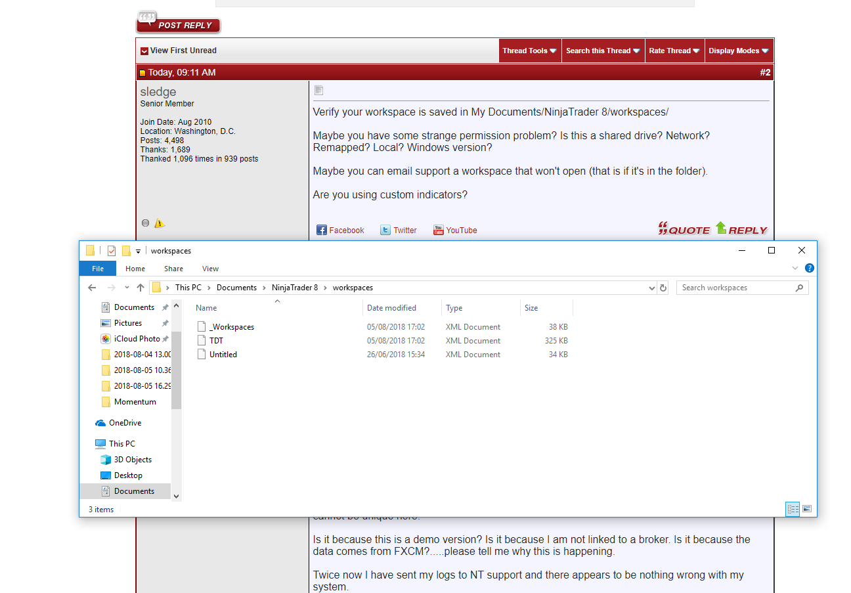This screenshot has width=851, height=593.
Task: Go forward in File Explorer
Action: pyautogui.click(x=110, y=288)
